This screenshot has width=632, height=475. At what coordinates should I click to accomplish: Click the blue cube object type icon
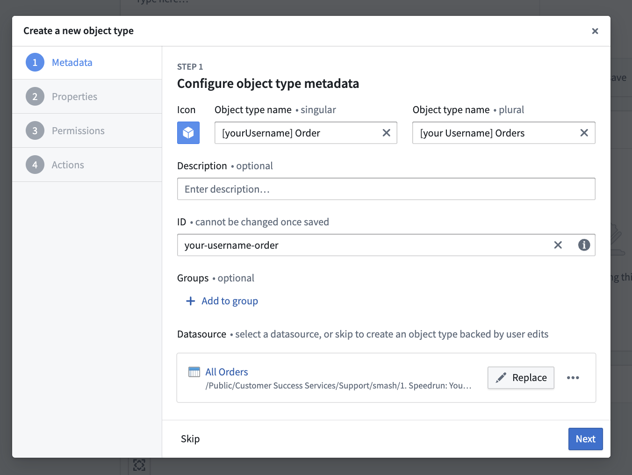point(188,133)
